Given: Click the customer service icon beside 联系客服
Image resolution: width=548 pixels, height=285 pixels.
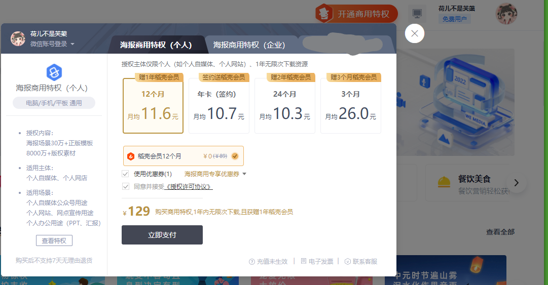Looking at the screenshot, I should click(x=348, y=262).
